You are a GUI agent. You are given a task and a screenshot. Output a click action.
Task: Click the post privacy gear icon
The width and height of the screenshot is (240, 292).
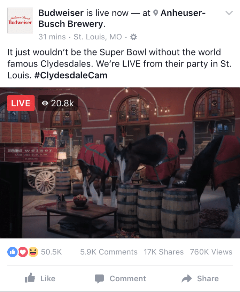pyautogui.click(x=133, y=37)
